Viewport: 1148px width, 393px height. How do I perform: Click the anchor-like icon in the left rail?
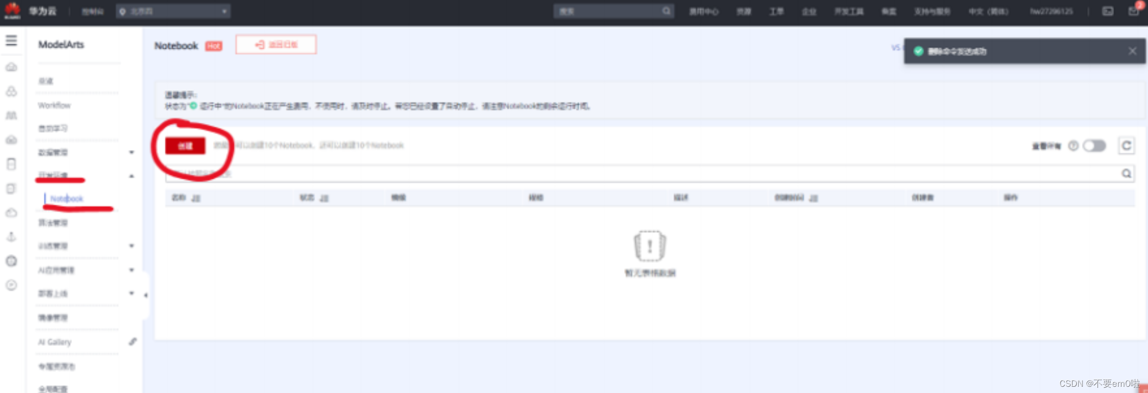11,237
